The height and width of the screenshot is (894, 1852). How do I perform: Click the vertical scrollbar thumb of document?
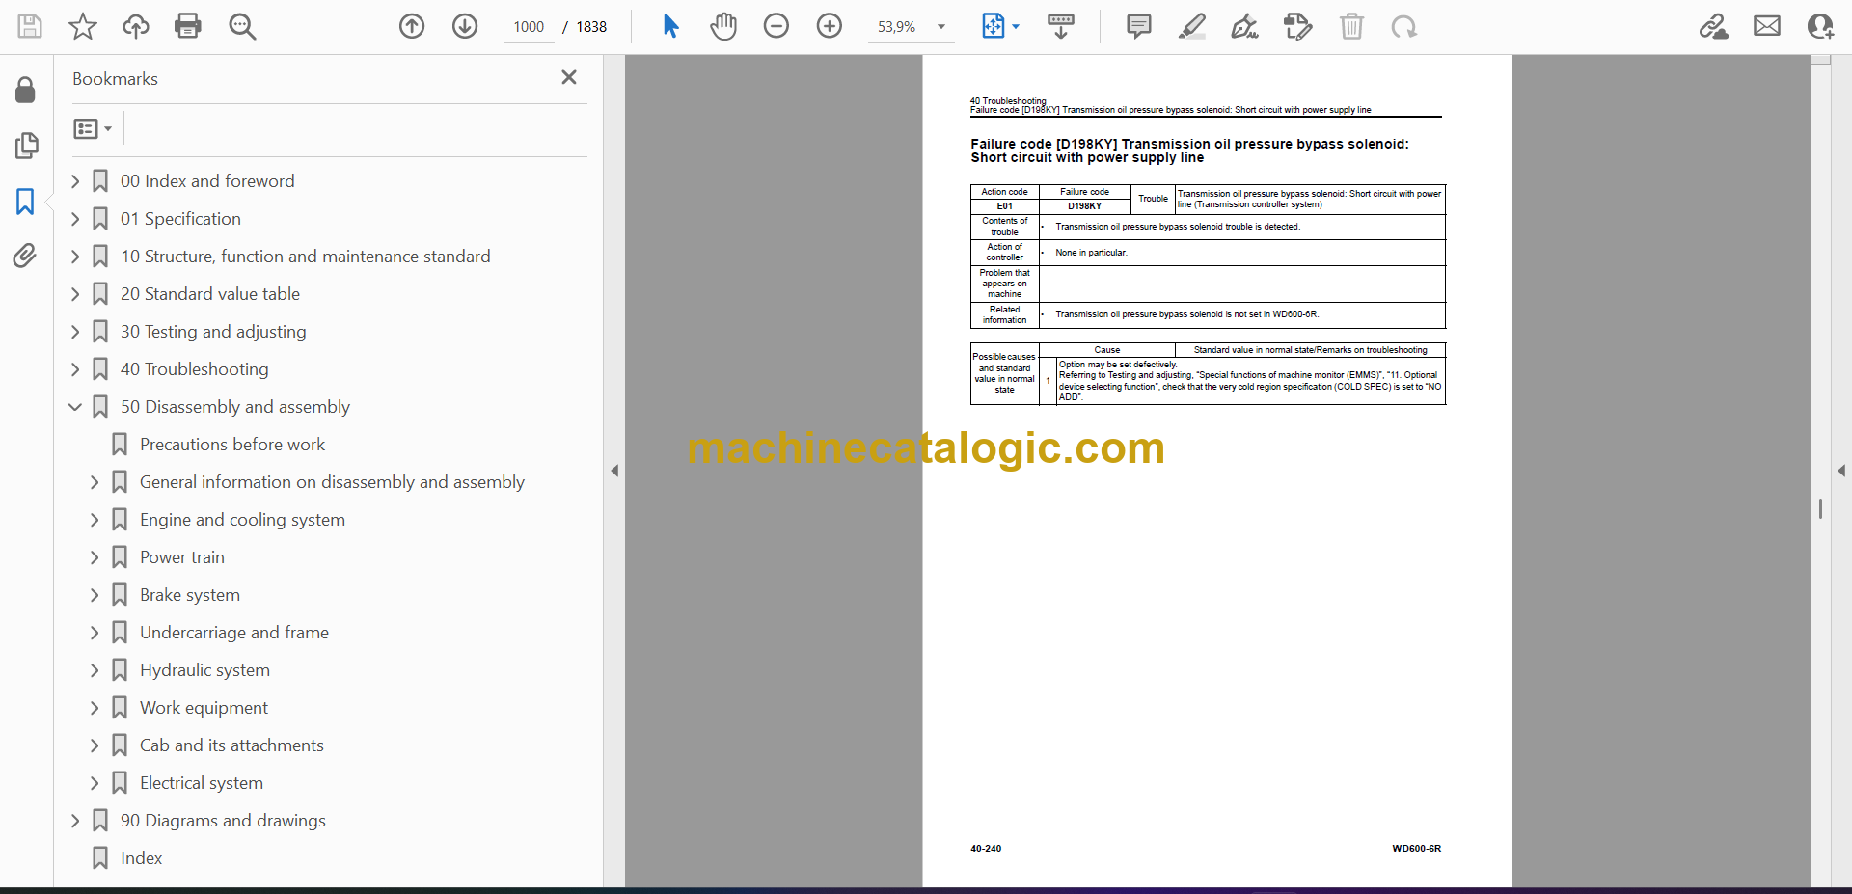click(x=1820, y=508)
